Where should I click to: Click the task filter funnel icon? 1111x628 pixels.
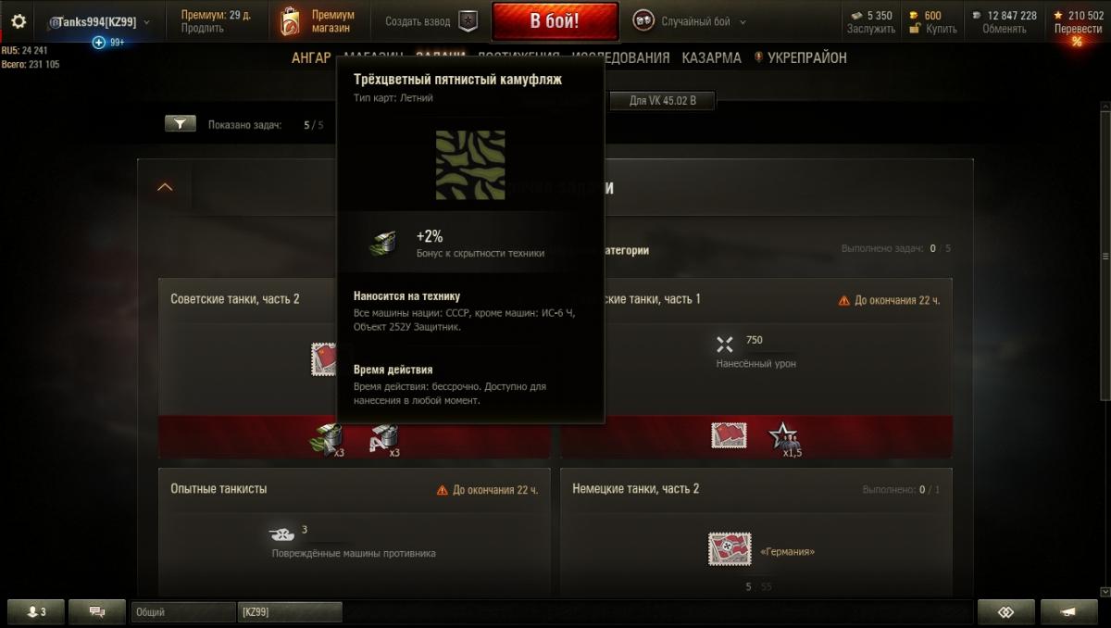(x=181, y=123)
